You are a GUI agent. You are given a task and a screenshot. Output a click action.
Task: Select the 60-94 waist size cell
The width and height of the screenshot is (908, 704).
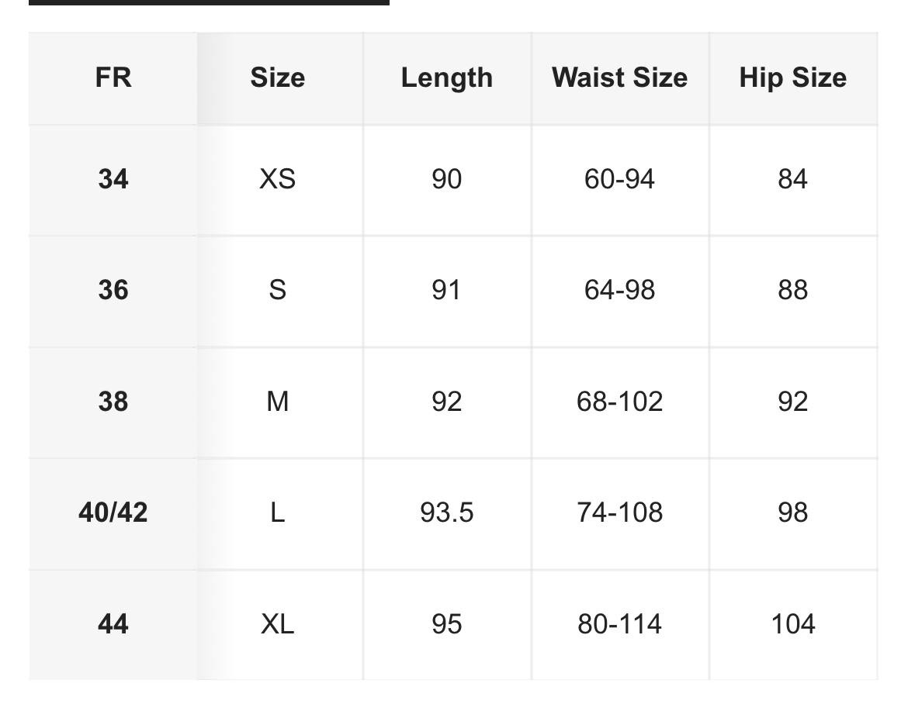[619, 179]
